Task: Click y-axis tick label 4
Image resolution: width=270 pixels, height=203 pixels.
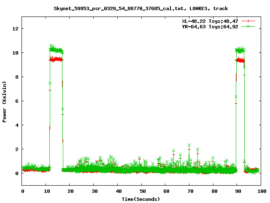Action: (x=17, y=125)
